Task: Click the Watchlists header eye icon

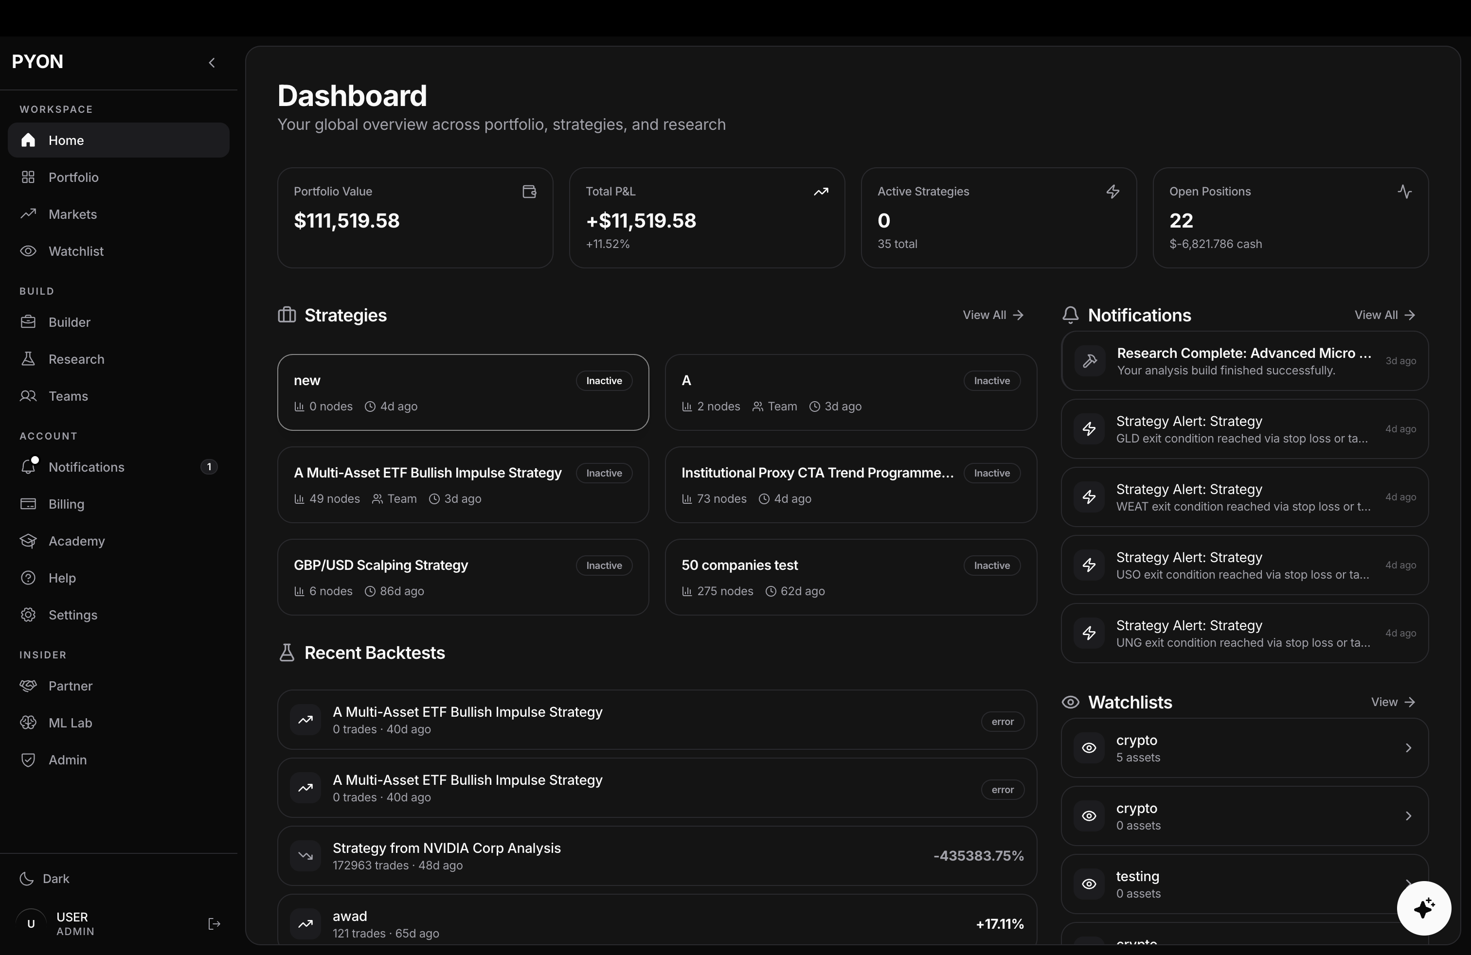Action: 1071,702
